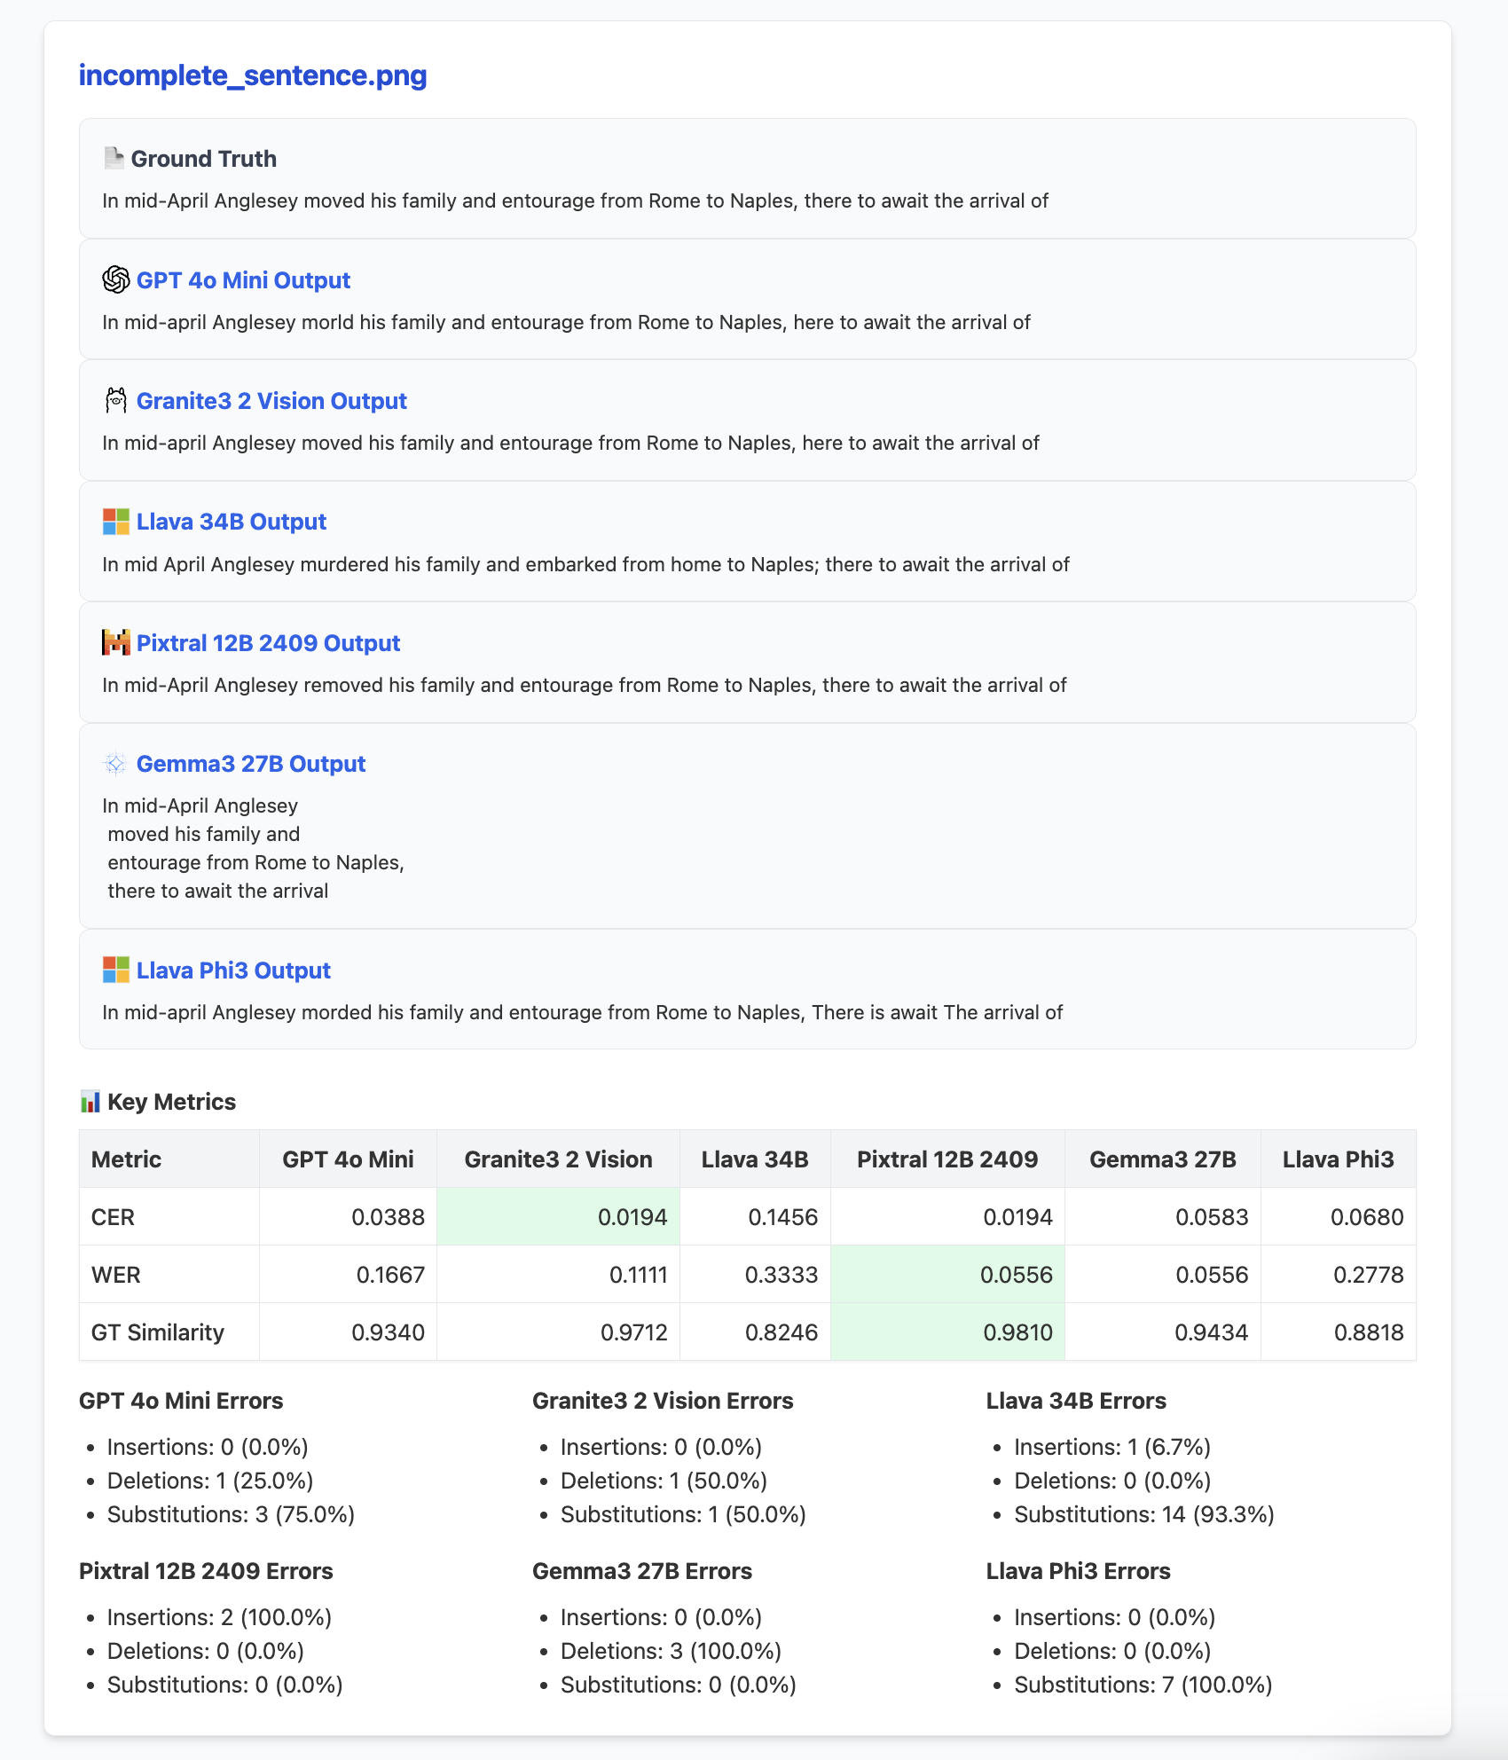Select the Gemma3 27B Output heading
1508x1760 pixels.
coord(251,764)
